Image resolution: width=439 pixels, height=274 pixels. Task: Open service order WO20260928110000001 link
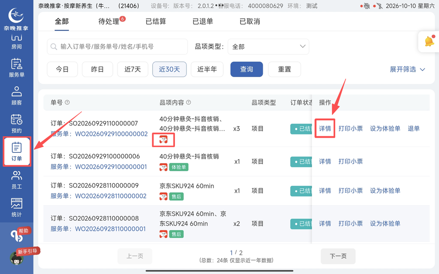click(110, 229)
